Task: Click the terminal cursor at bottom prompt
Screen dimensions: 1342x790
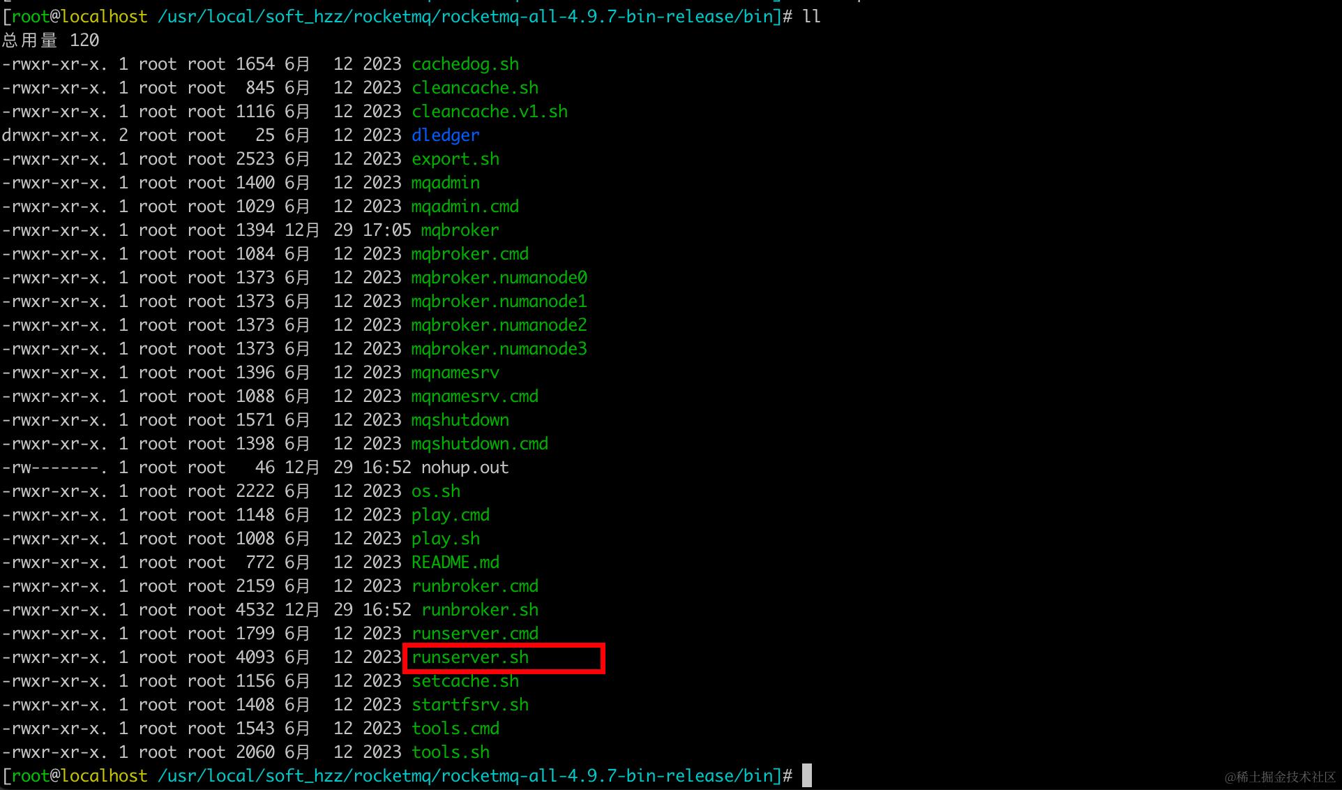Action: click(807, 775)
